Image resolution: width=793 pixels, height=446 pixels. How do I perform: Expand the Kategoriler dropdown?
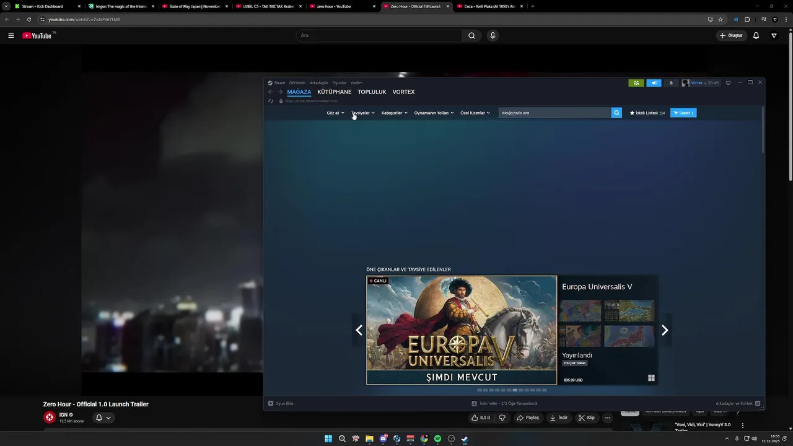pos(395,113)
